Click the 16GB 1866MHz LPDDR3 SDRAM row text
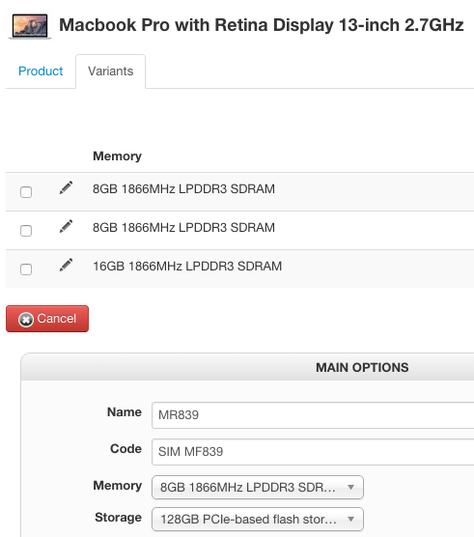The height and width of the screenshot is (537, 474). [187, 267]
